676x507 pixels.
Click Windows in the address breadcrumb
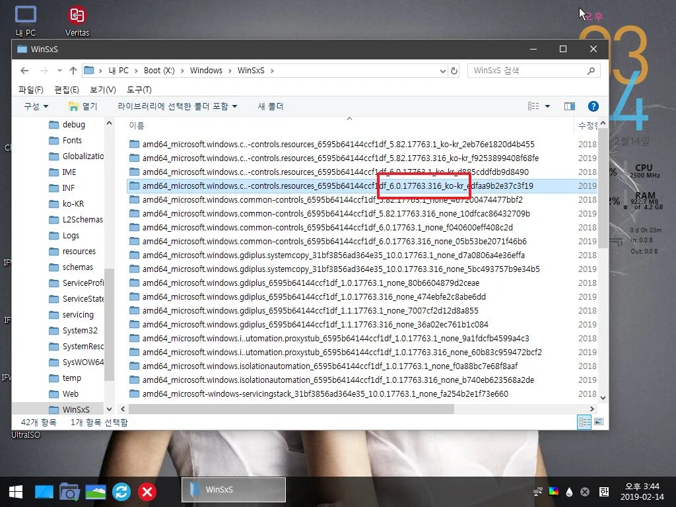pos(206,71)
